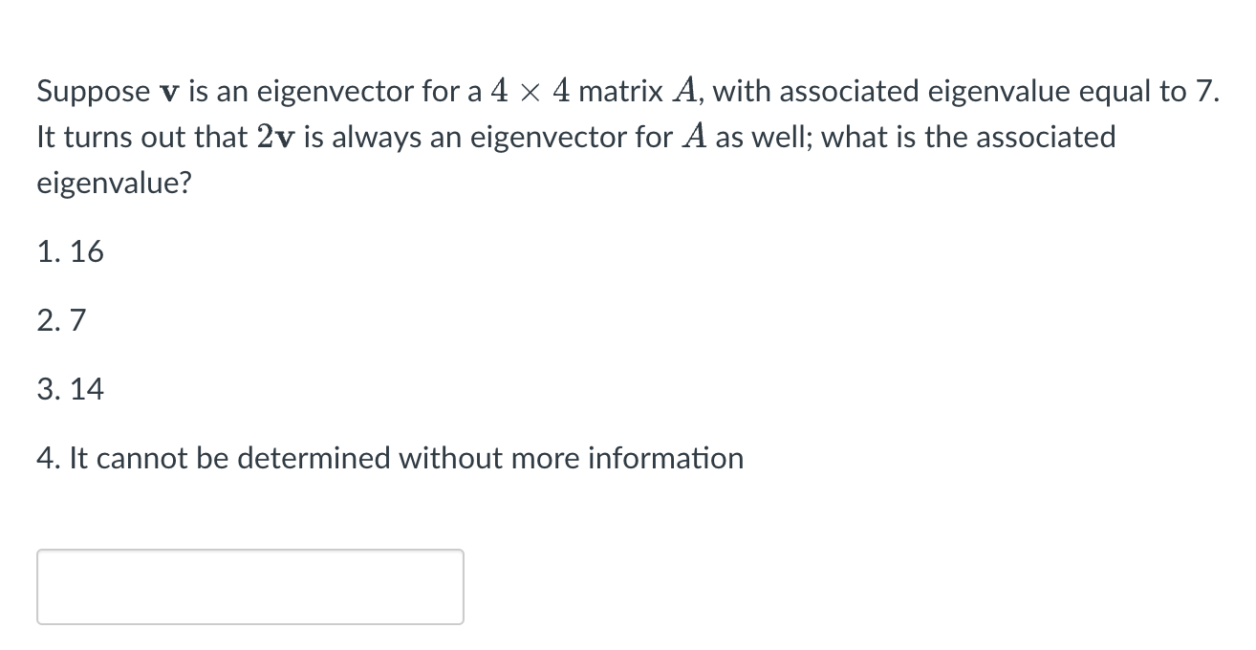Click the number 1 before option 16
Viewport: 1256px width, 650px height.
pyautogui.click(x=46, y=251)
